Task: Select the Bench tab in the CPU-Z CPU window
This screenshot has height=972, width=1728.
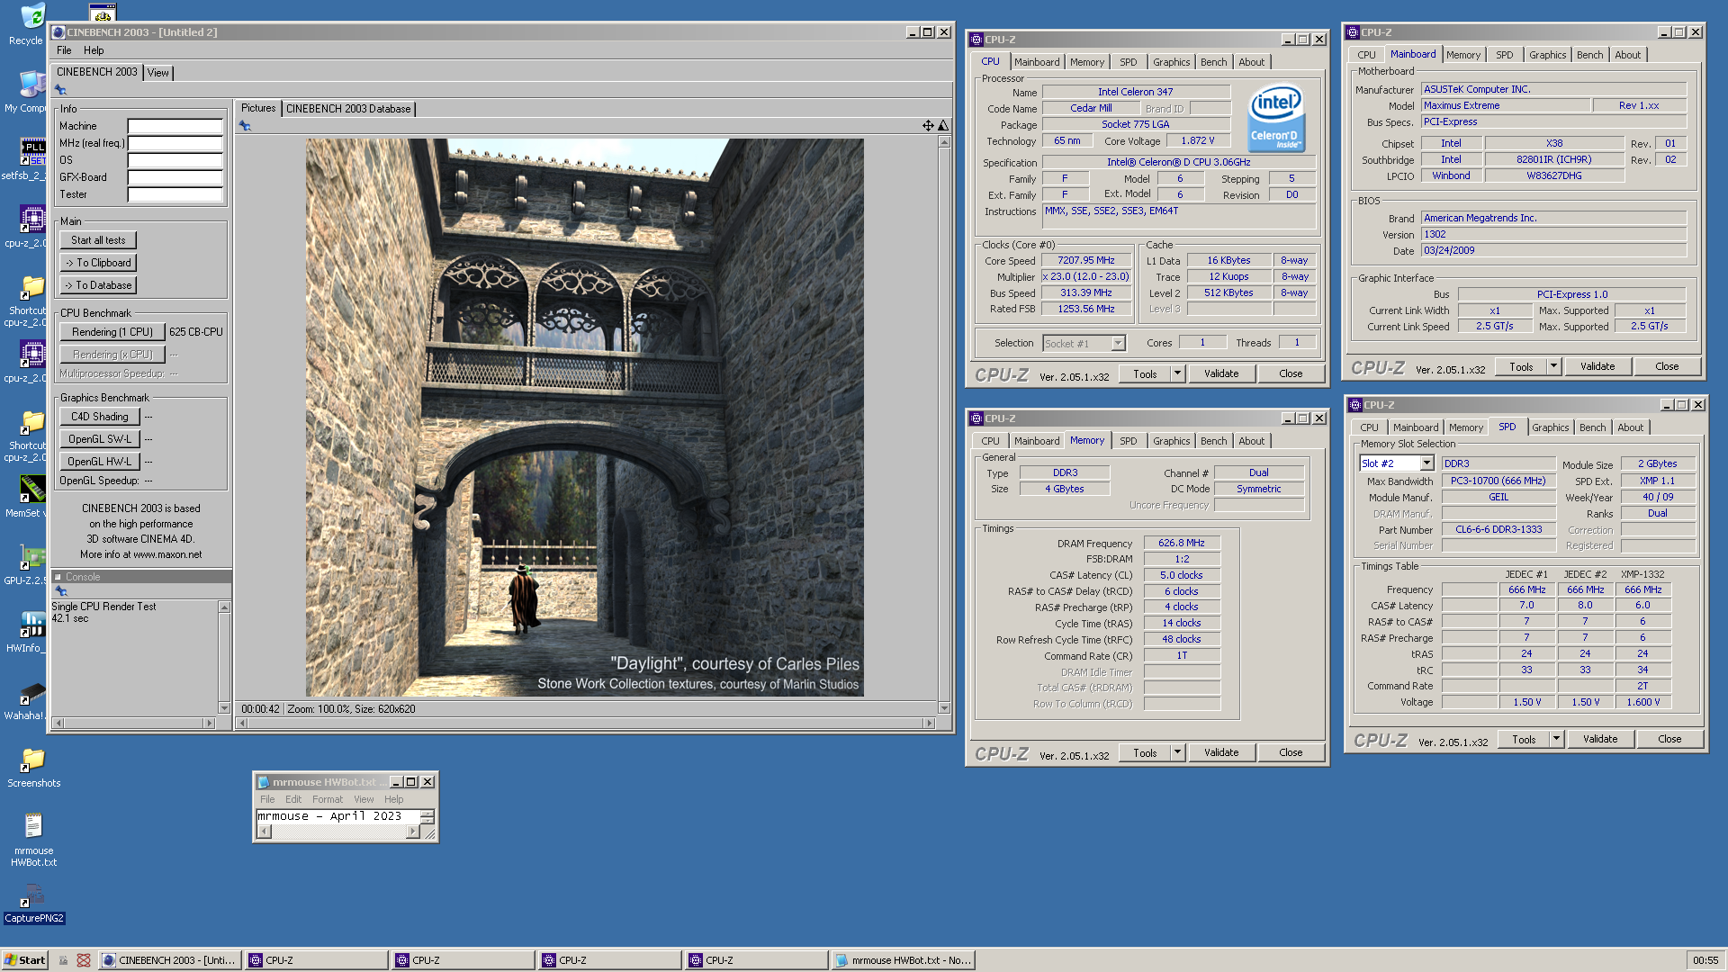Action: tap(1213, 62)
